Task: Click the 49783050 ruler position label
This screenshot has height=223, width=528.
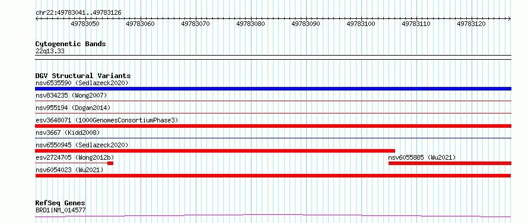Action: [85, 24]
